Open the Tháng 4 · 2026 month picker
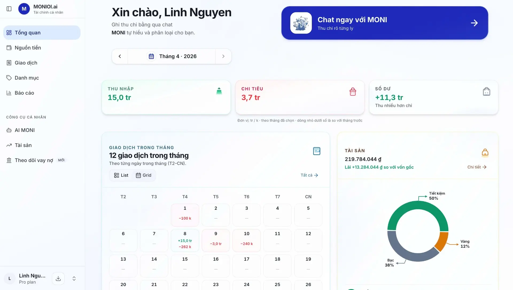The width and height of the screenshot is (513, 290). 172,56
